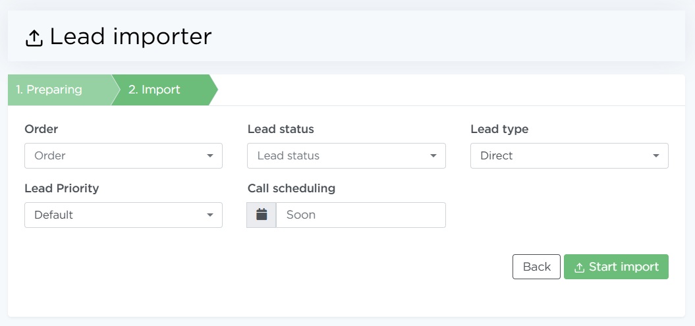This screenshot has width=695, height=326.
Task: Click the Lead Priority field label
Action: pos(61,188)
